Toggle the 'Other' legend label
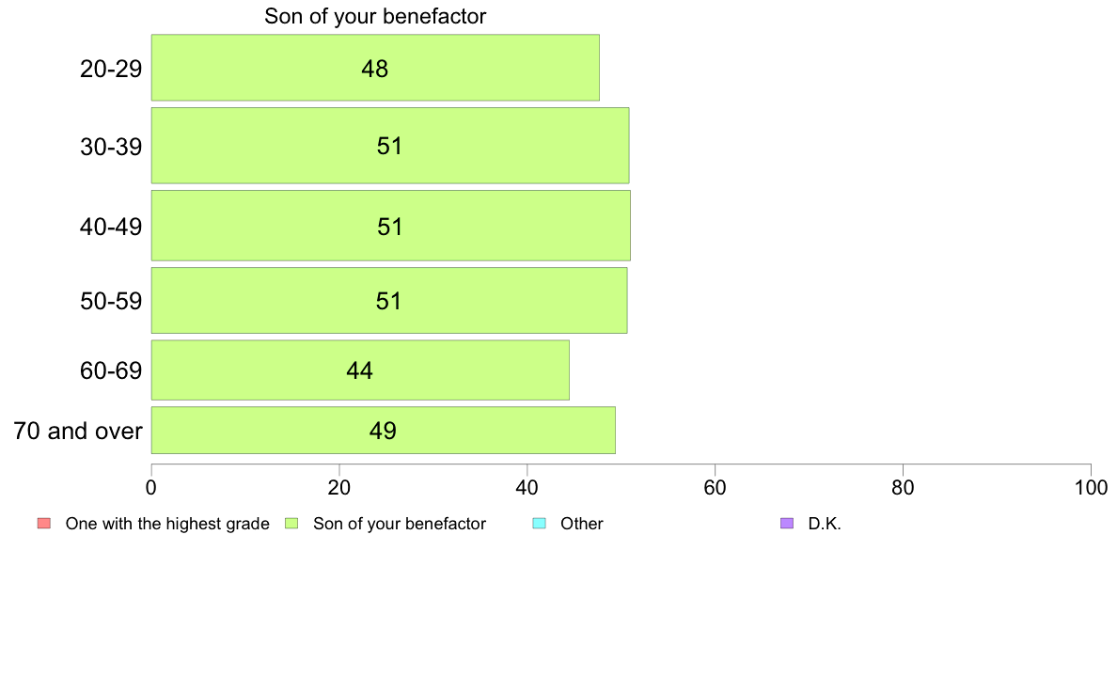 (x=582, y=524)
